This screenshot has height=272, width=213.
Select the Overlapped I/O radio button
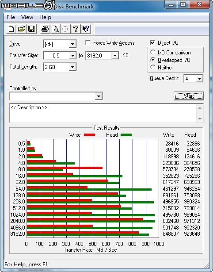pyautogui.click(x=153, y=60)
